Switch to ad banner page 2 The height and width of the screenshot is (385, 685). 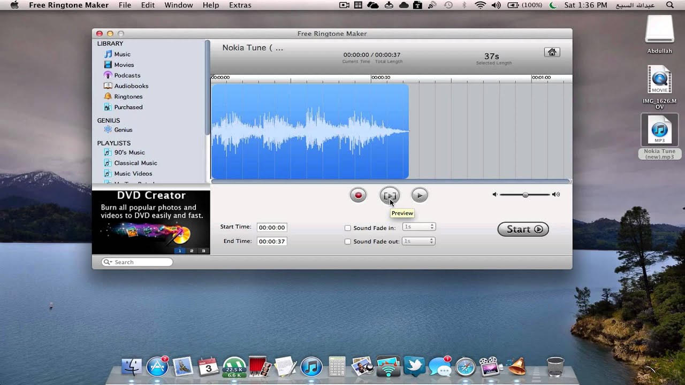click(192, 251)
